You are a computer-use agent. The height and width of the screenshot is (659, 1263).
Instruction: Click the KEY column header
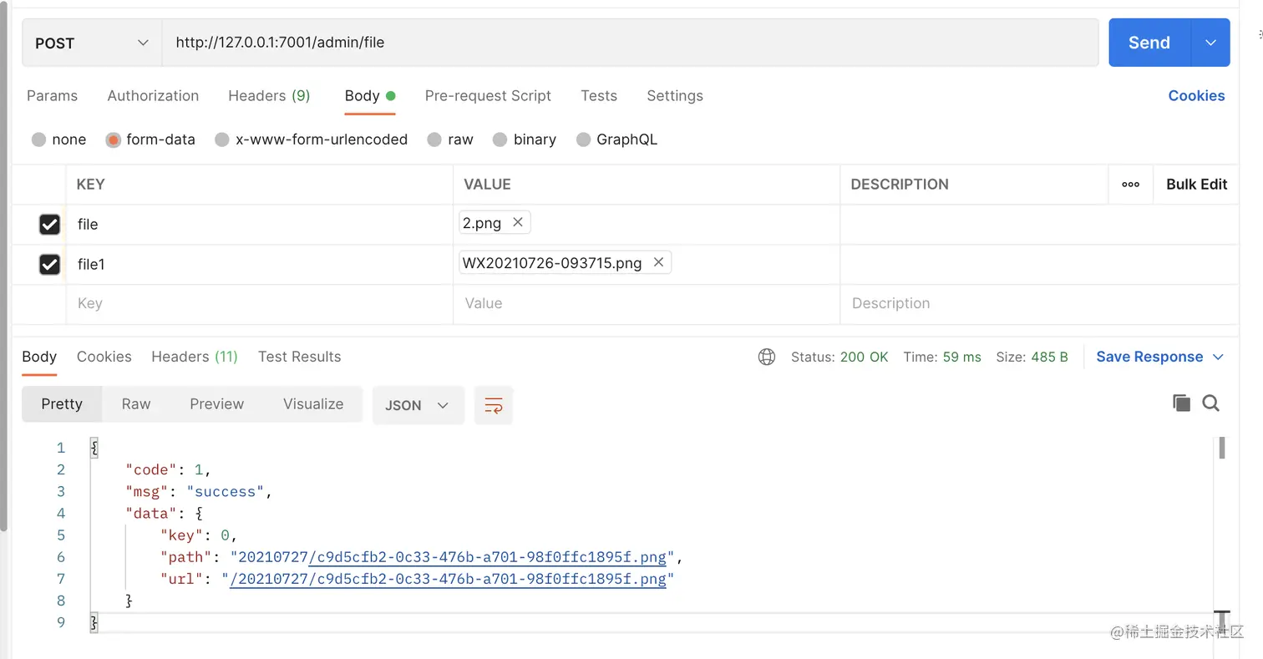[91, 185]
